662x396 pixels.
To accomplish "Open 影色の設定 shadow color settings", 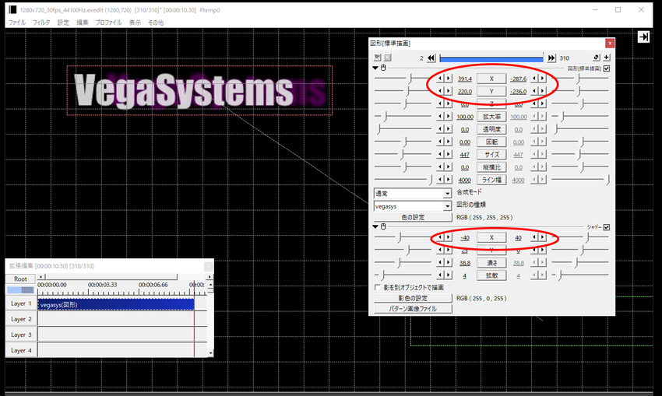I will pyautogui.click(x=413, y=298).
